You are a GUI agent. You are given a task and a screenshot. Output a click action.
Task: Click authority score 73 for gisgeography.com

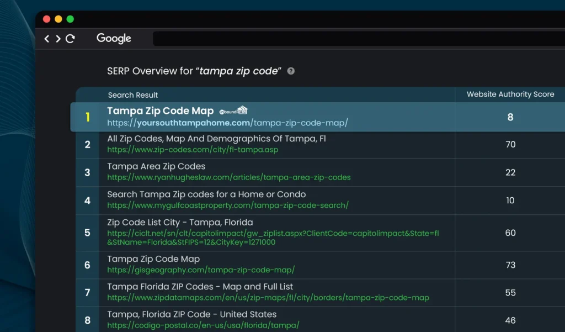click(510, 265)
